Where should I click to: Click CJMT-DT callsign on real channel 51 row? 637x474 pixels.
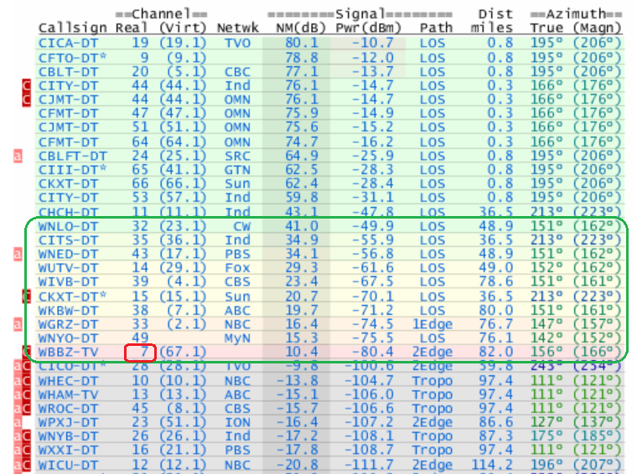[x=68, y=127]
